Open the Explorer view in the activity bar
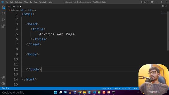The height and width of the screenshot is (95, 169). click(3, 7)
